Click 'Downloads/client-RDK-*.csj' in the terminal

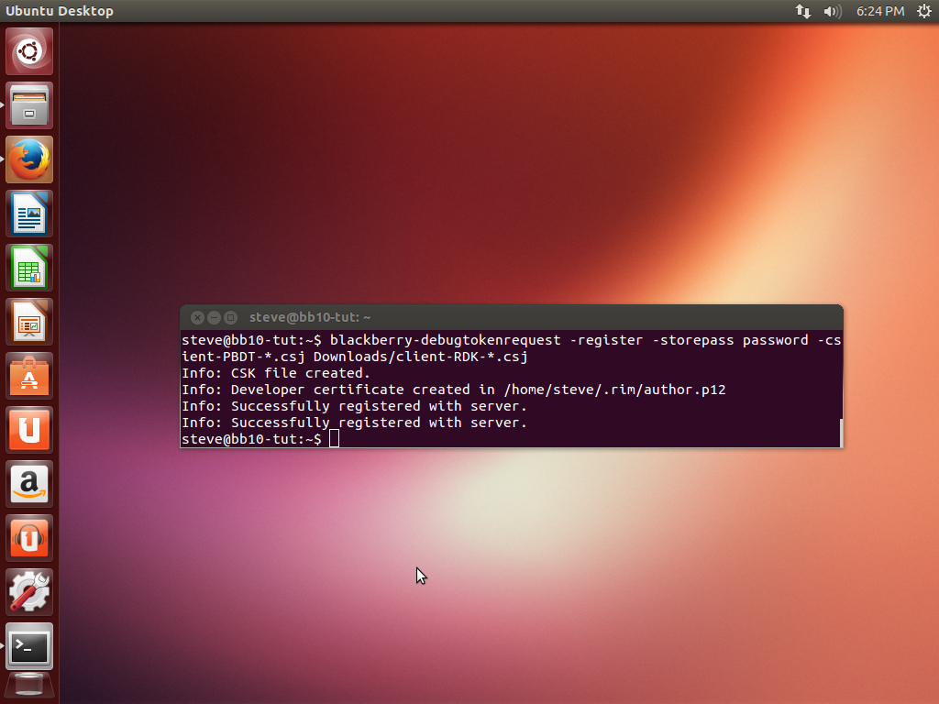point(420,357)
